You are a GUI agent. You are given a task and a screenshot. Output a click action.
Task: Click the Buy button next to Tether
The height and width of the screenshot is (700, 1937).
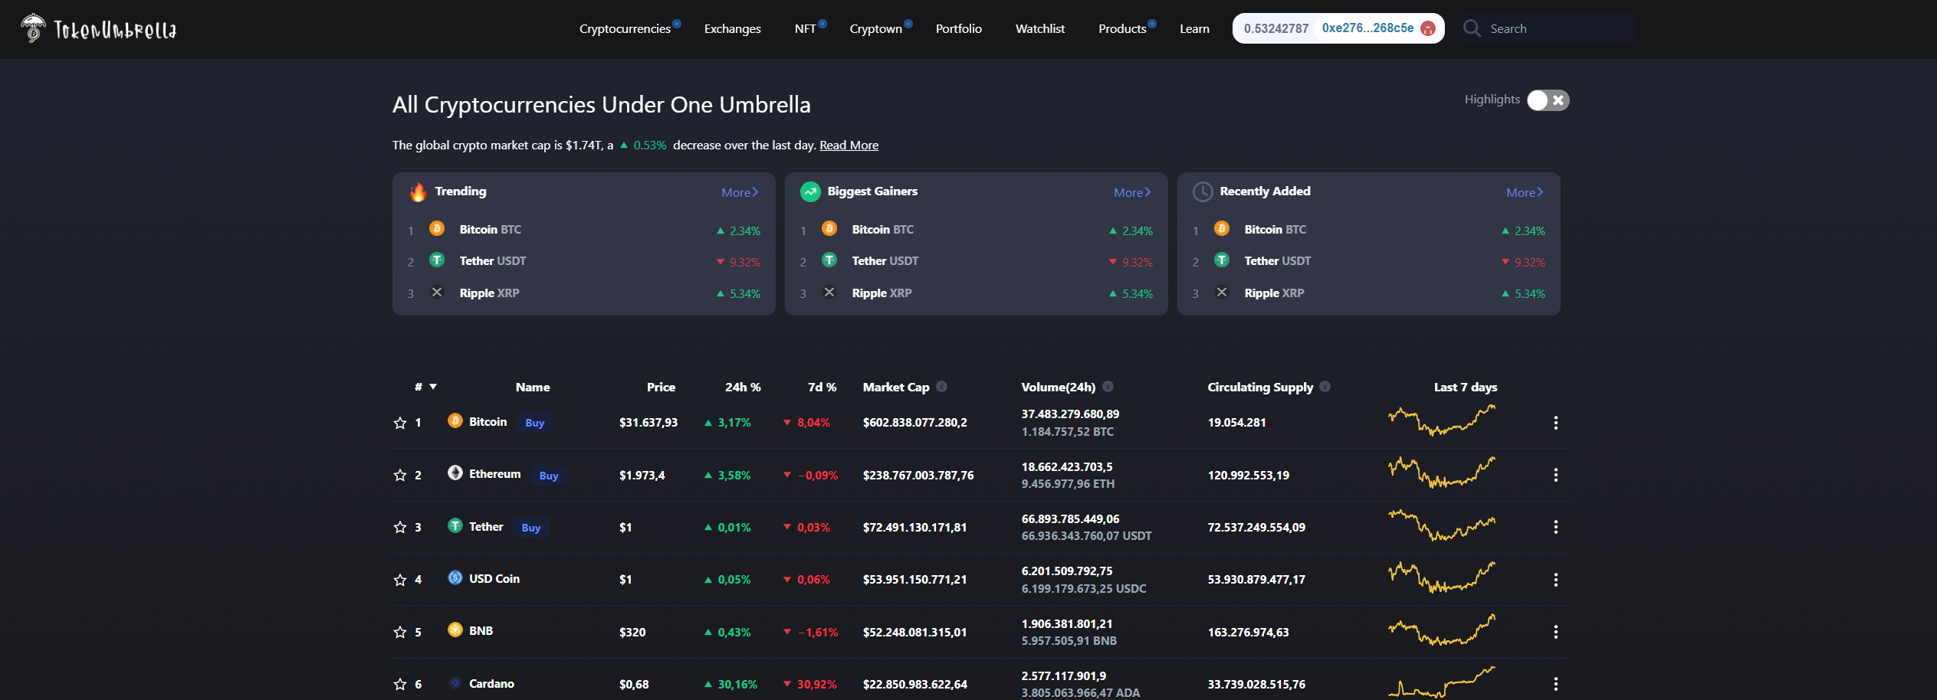[530, 528]
